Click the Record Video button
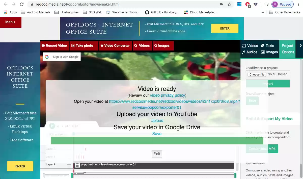 click(54, 46)
